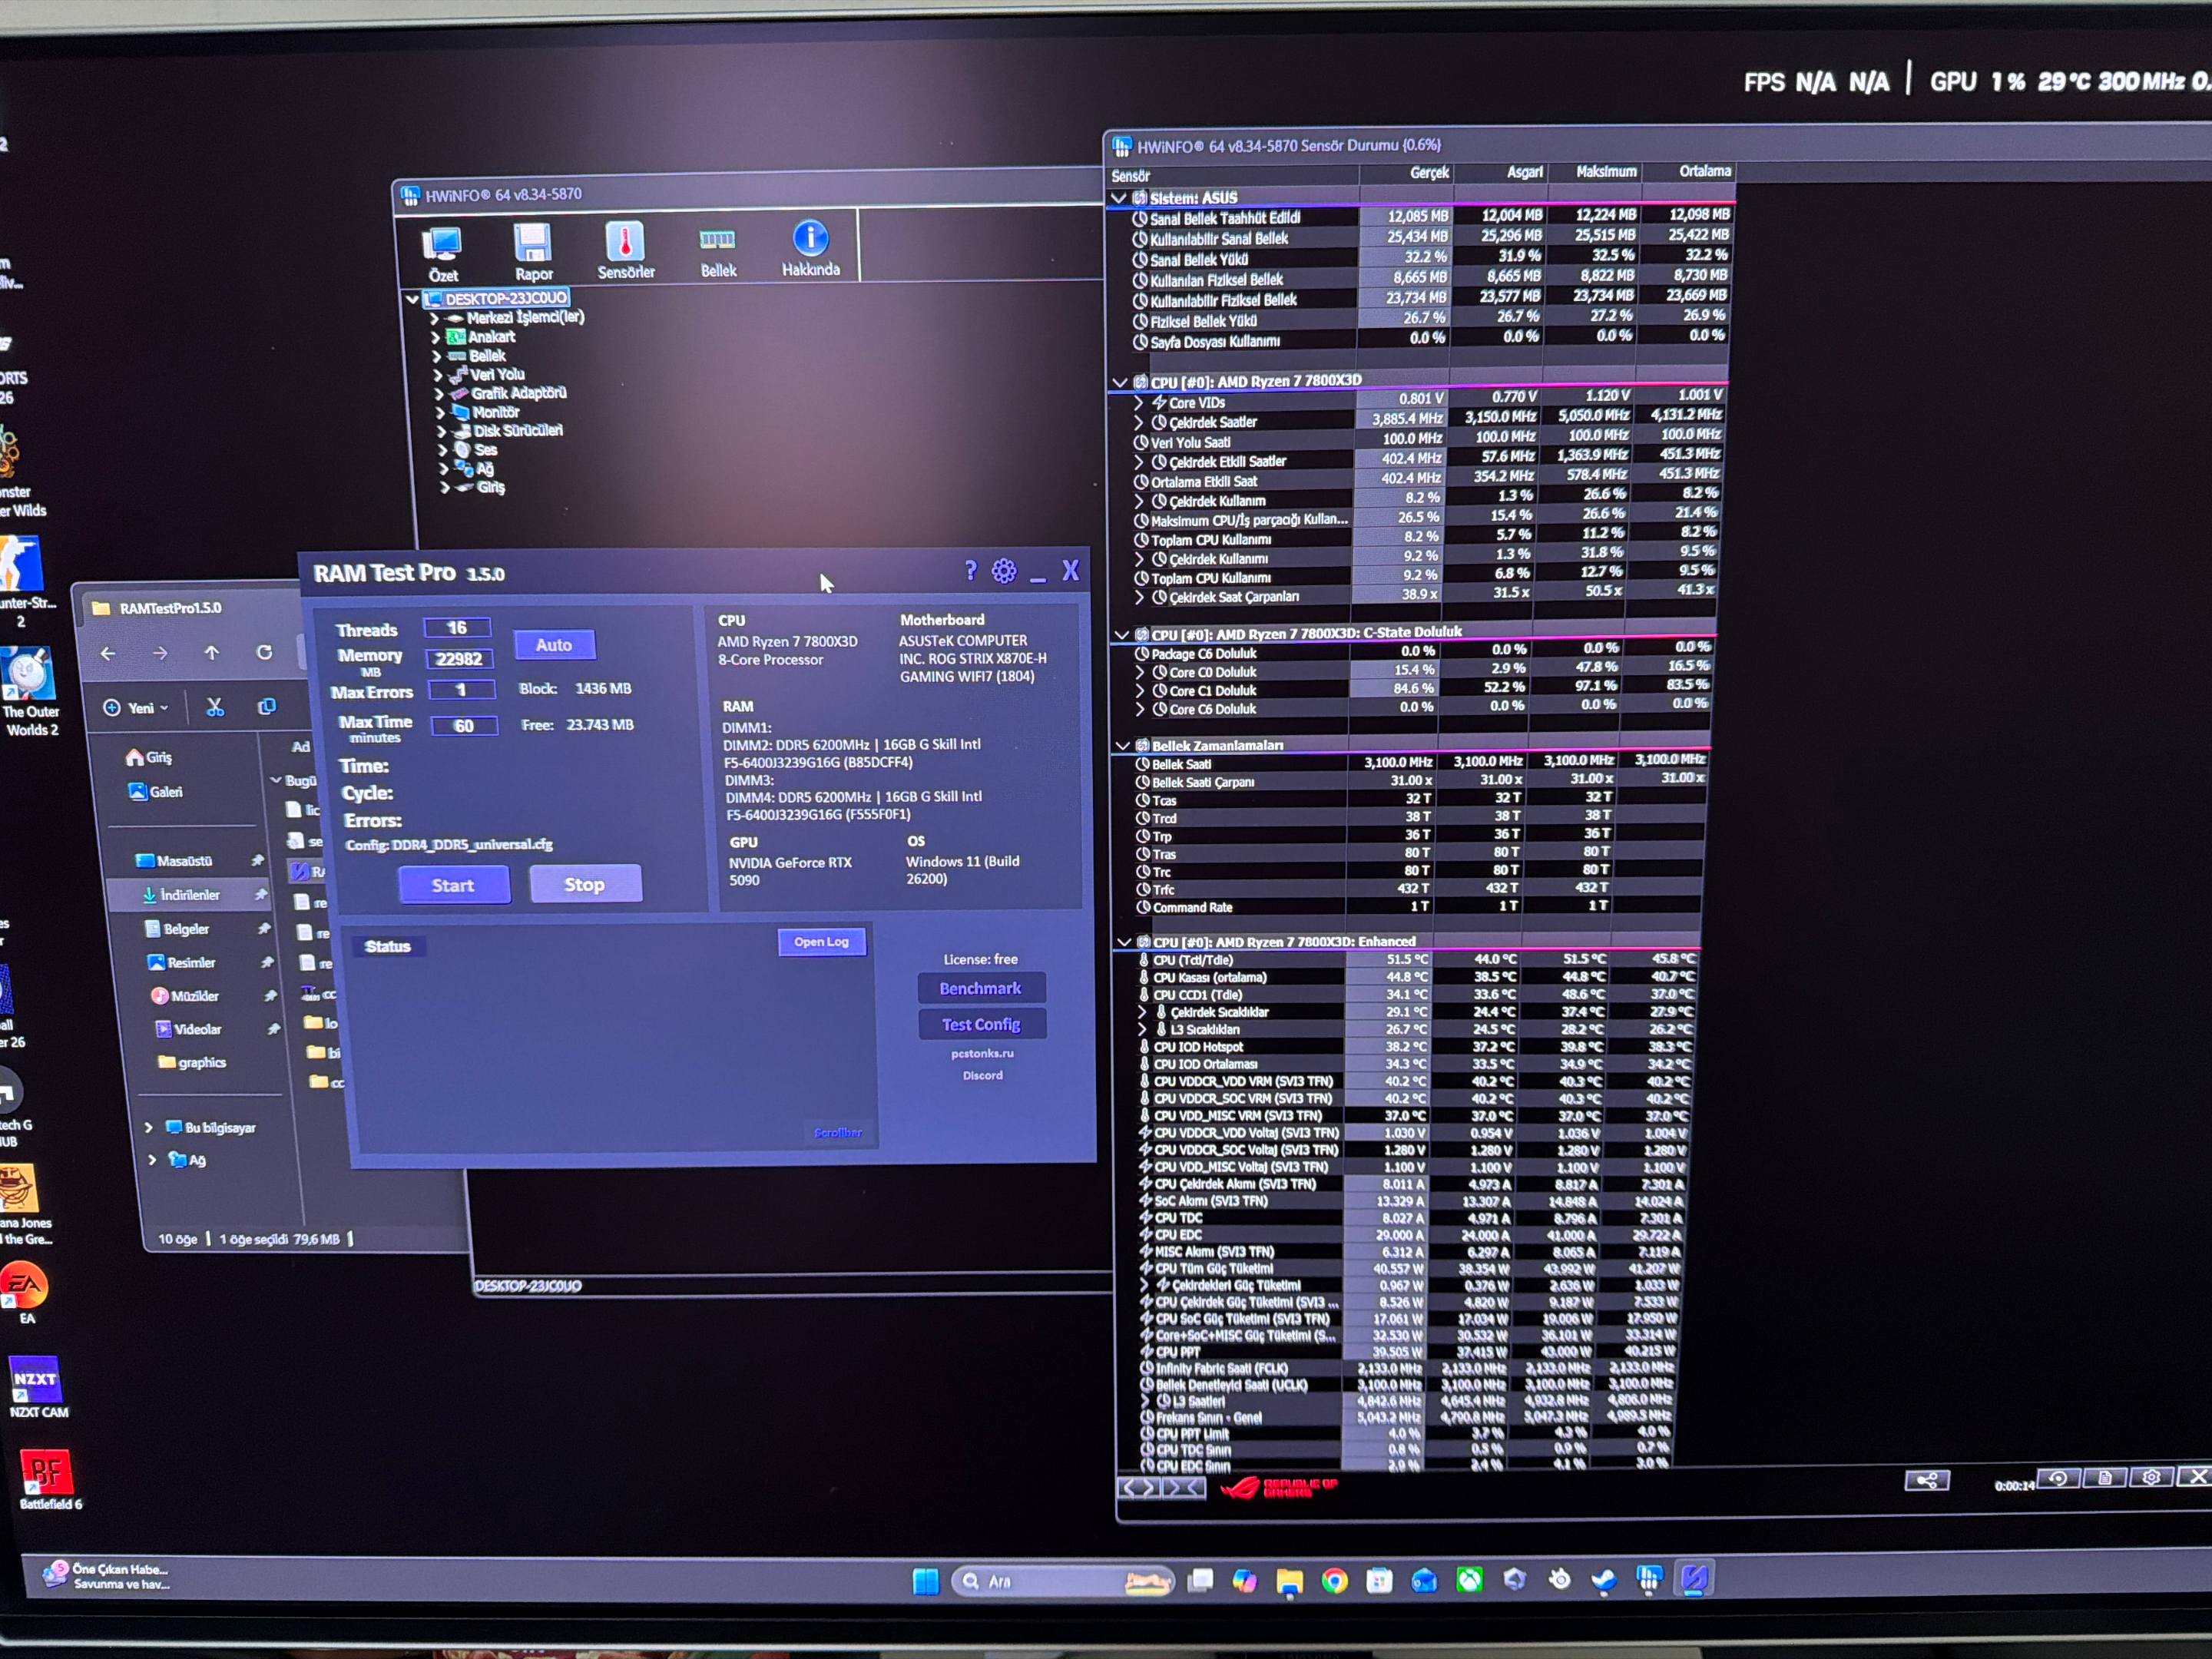2212x1659 pixels.
Task: Collapse CPU C-State Doluluk sensor group
Action: coord(1121,634)
